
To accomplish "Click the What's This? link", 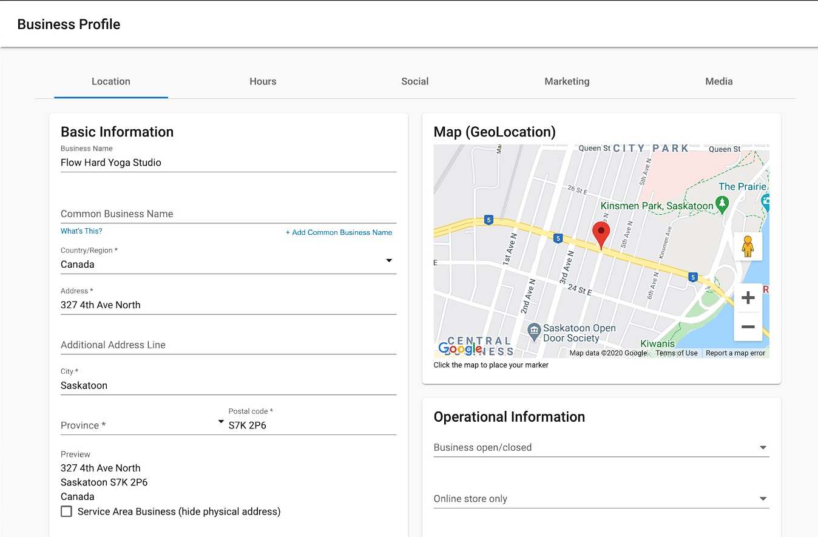I will (x=81, y=231).
